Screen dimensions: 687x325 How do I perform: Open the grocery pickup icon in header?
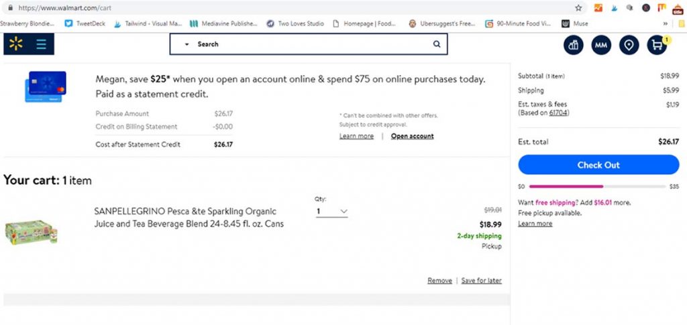tap(573, 45)
